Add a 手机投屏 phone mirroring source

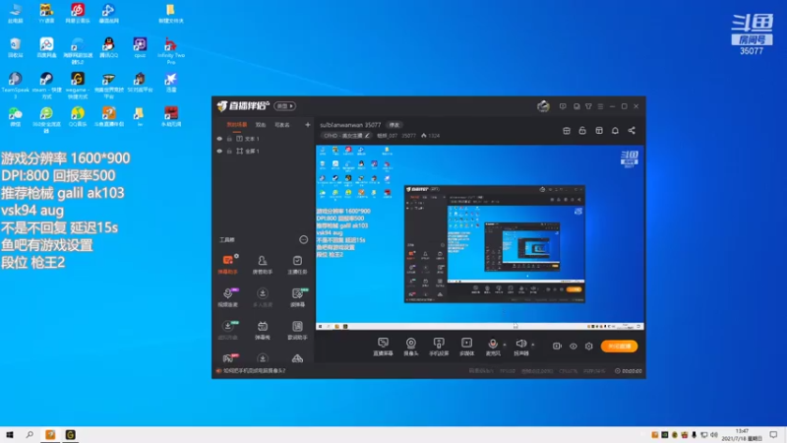tap(439, 347)
